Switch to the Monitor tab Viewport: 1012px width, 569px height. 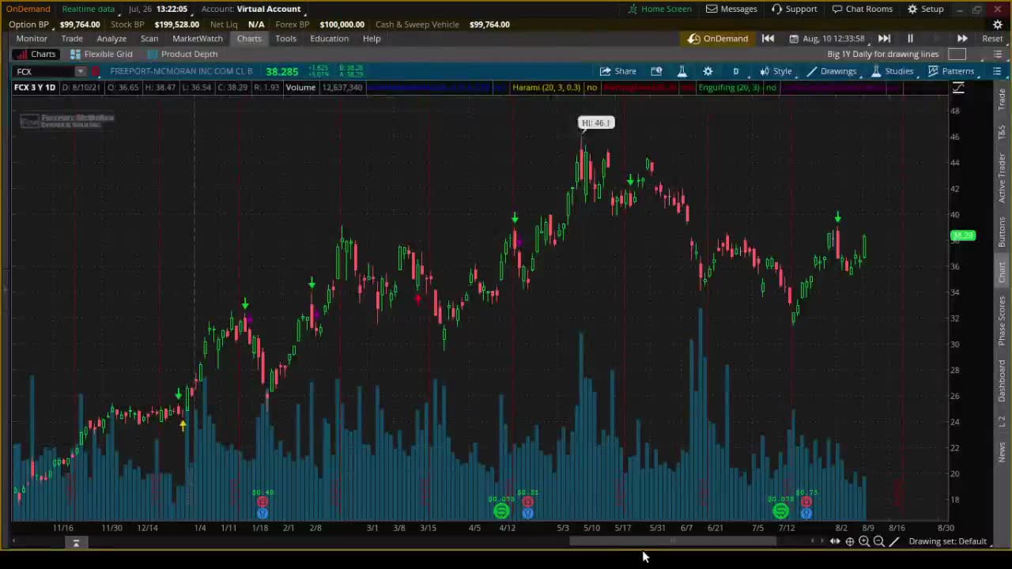[32, 38]
